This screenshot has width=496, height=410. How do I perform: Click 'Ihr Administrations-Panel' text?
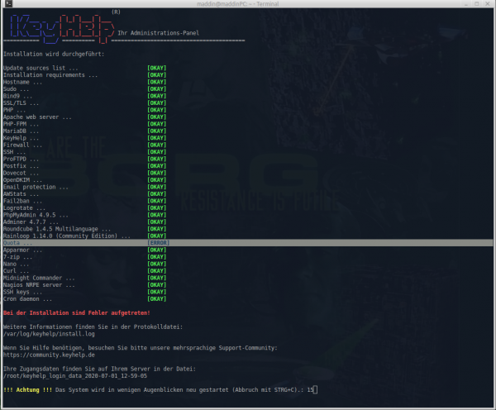[x=158, y=33]
